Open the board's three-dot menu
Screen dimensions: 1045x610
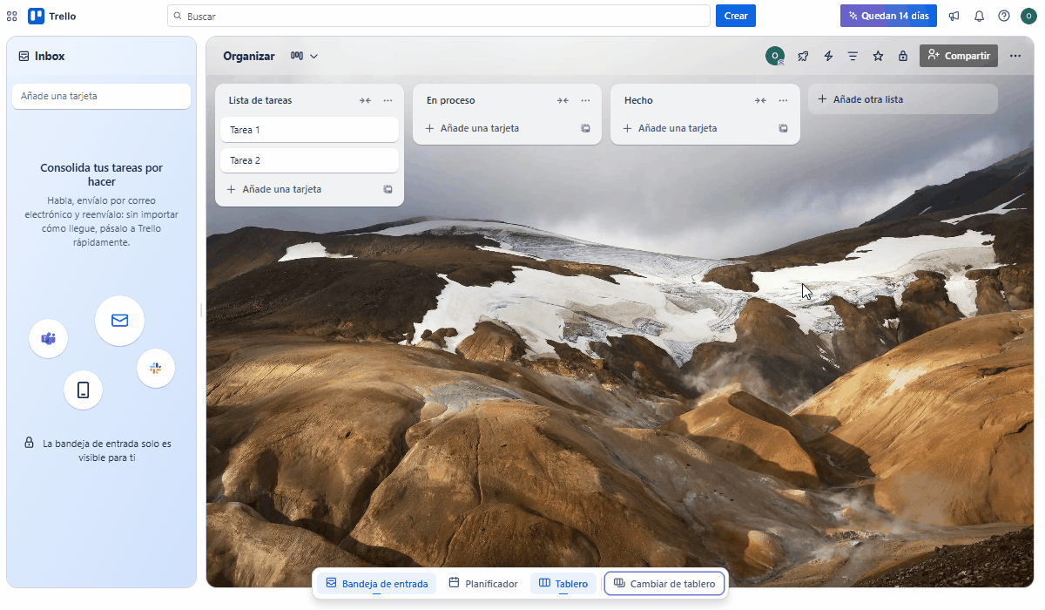tap(1015, 56)
